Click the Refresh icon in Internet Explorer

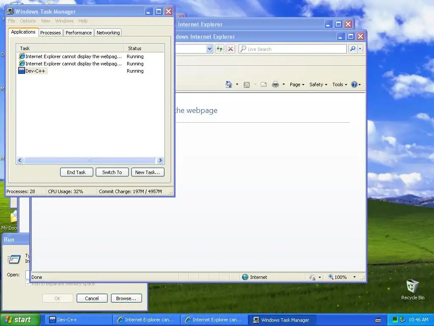(x=220, y=49)
